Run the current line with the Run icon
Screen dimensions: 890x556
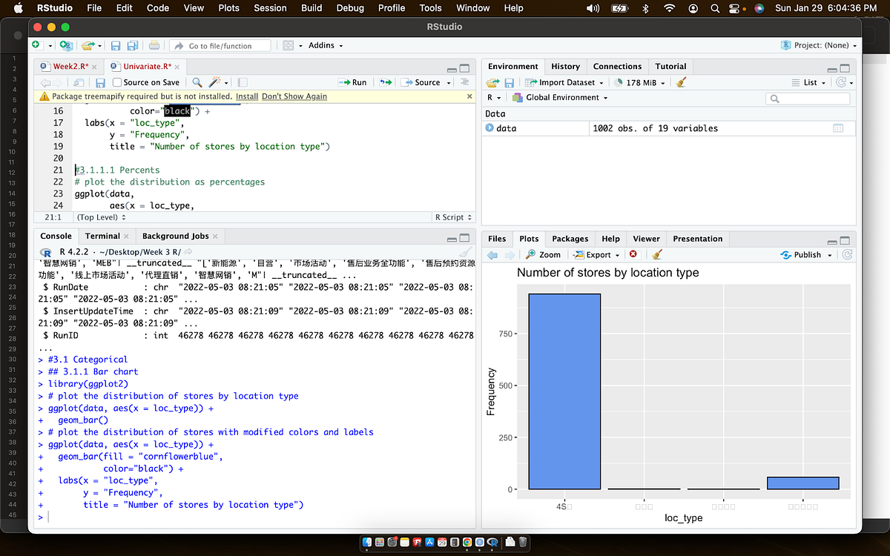pyautogui.click(x=352, y=82)
